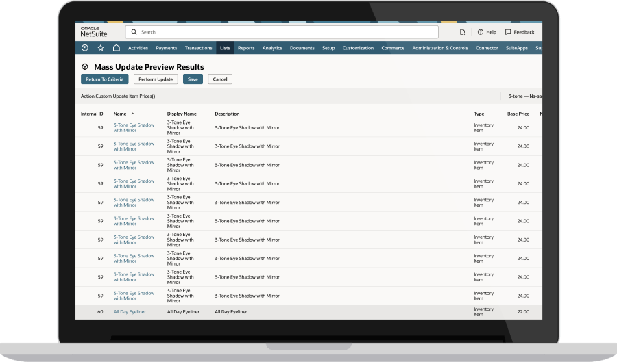Screen dimensions: 617x362
Task: Open the Documents menu
Action: coord(302,48)
